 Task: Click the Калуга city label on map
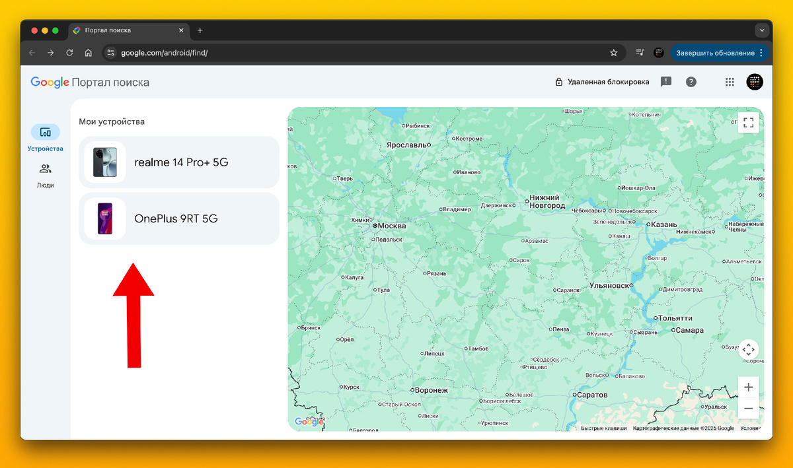click(x=354, y=277)
